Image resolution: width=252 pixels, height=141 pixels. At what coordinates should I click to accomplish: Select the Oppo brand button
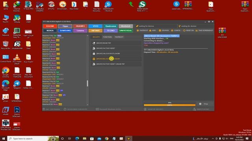[x=65, y=26]
